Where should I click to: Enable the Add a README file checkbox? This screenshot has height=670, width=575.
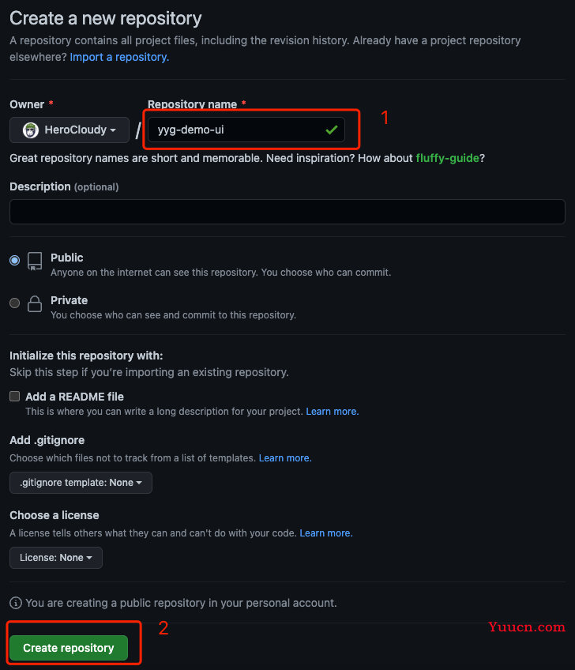coord(14,397)
